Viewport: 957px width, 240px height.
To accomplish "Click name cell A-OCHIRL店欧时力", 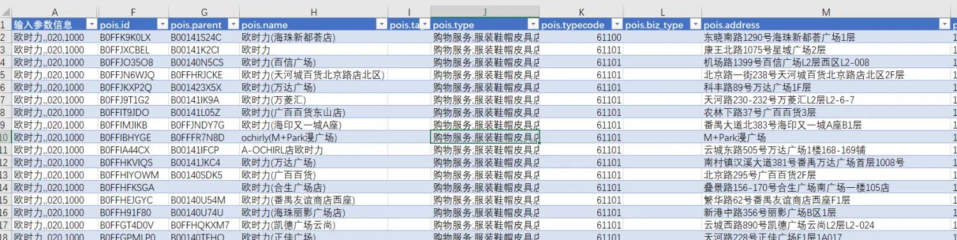I will coord(283,150).
